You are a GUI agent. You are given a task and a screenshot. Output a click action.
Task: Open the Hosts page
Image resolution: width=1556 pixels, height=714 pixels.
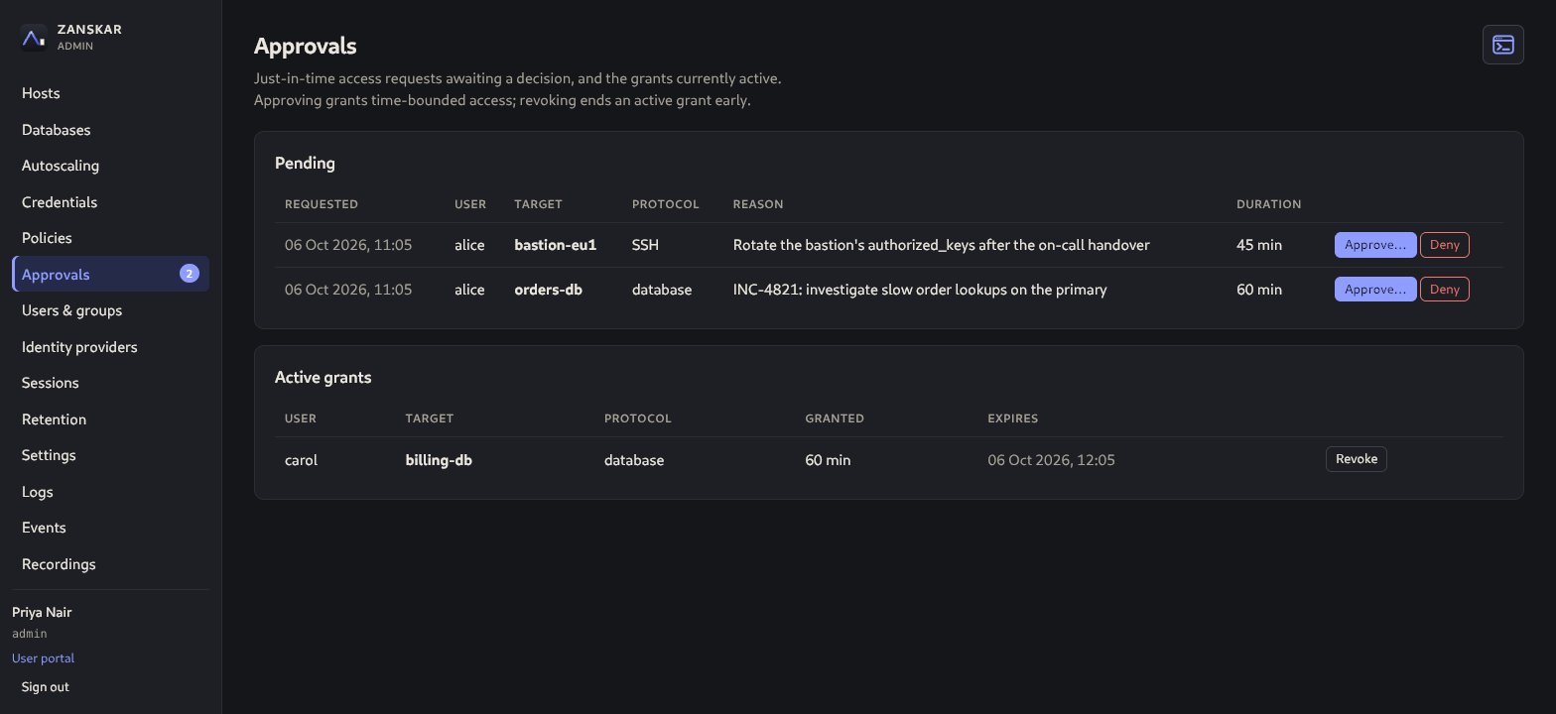point(110,93)
